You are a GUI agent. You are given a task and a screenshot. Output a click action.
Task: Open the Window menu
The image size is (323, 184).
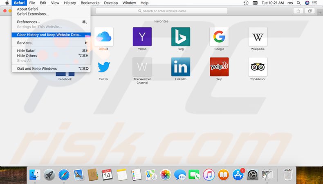click(129, 3)
